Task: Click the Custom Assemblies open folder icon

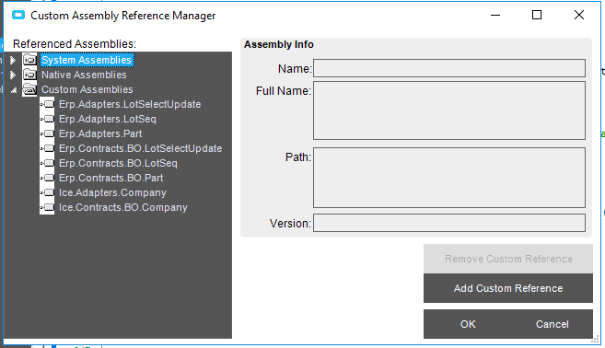Action: coord(29,89)
